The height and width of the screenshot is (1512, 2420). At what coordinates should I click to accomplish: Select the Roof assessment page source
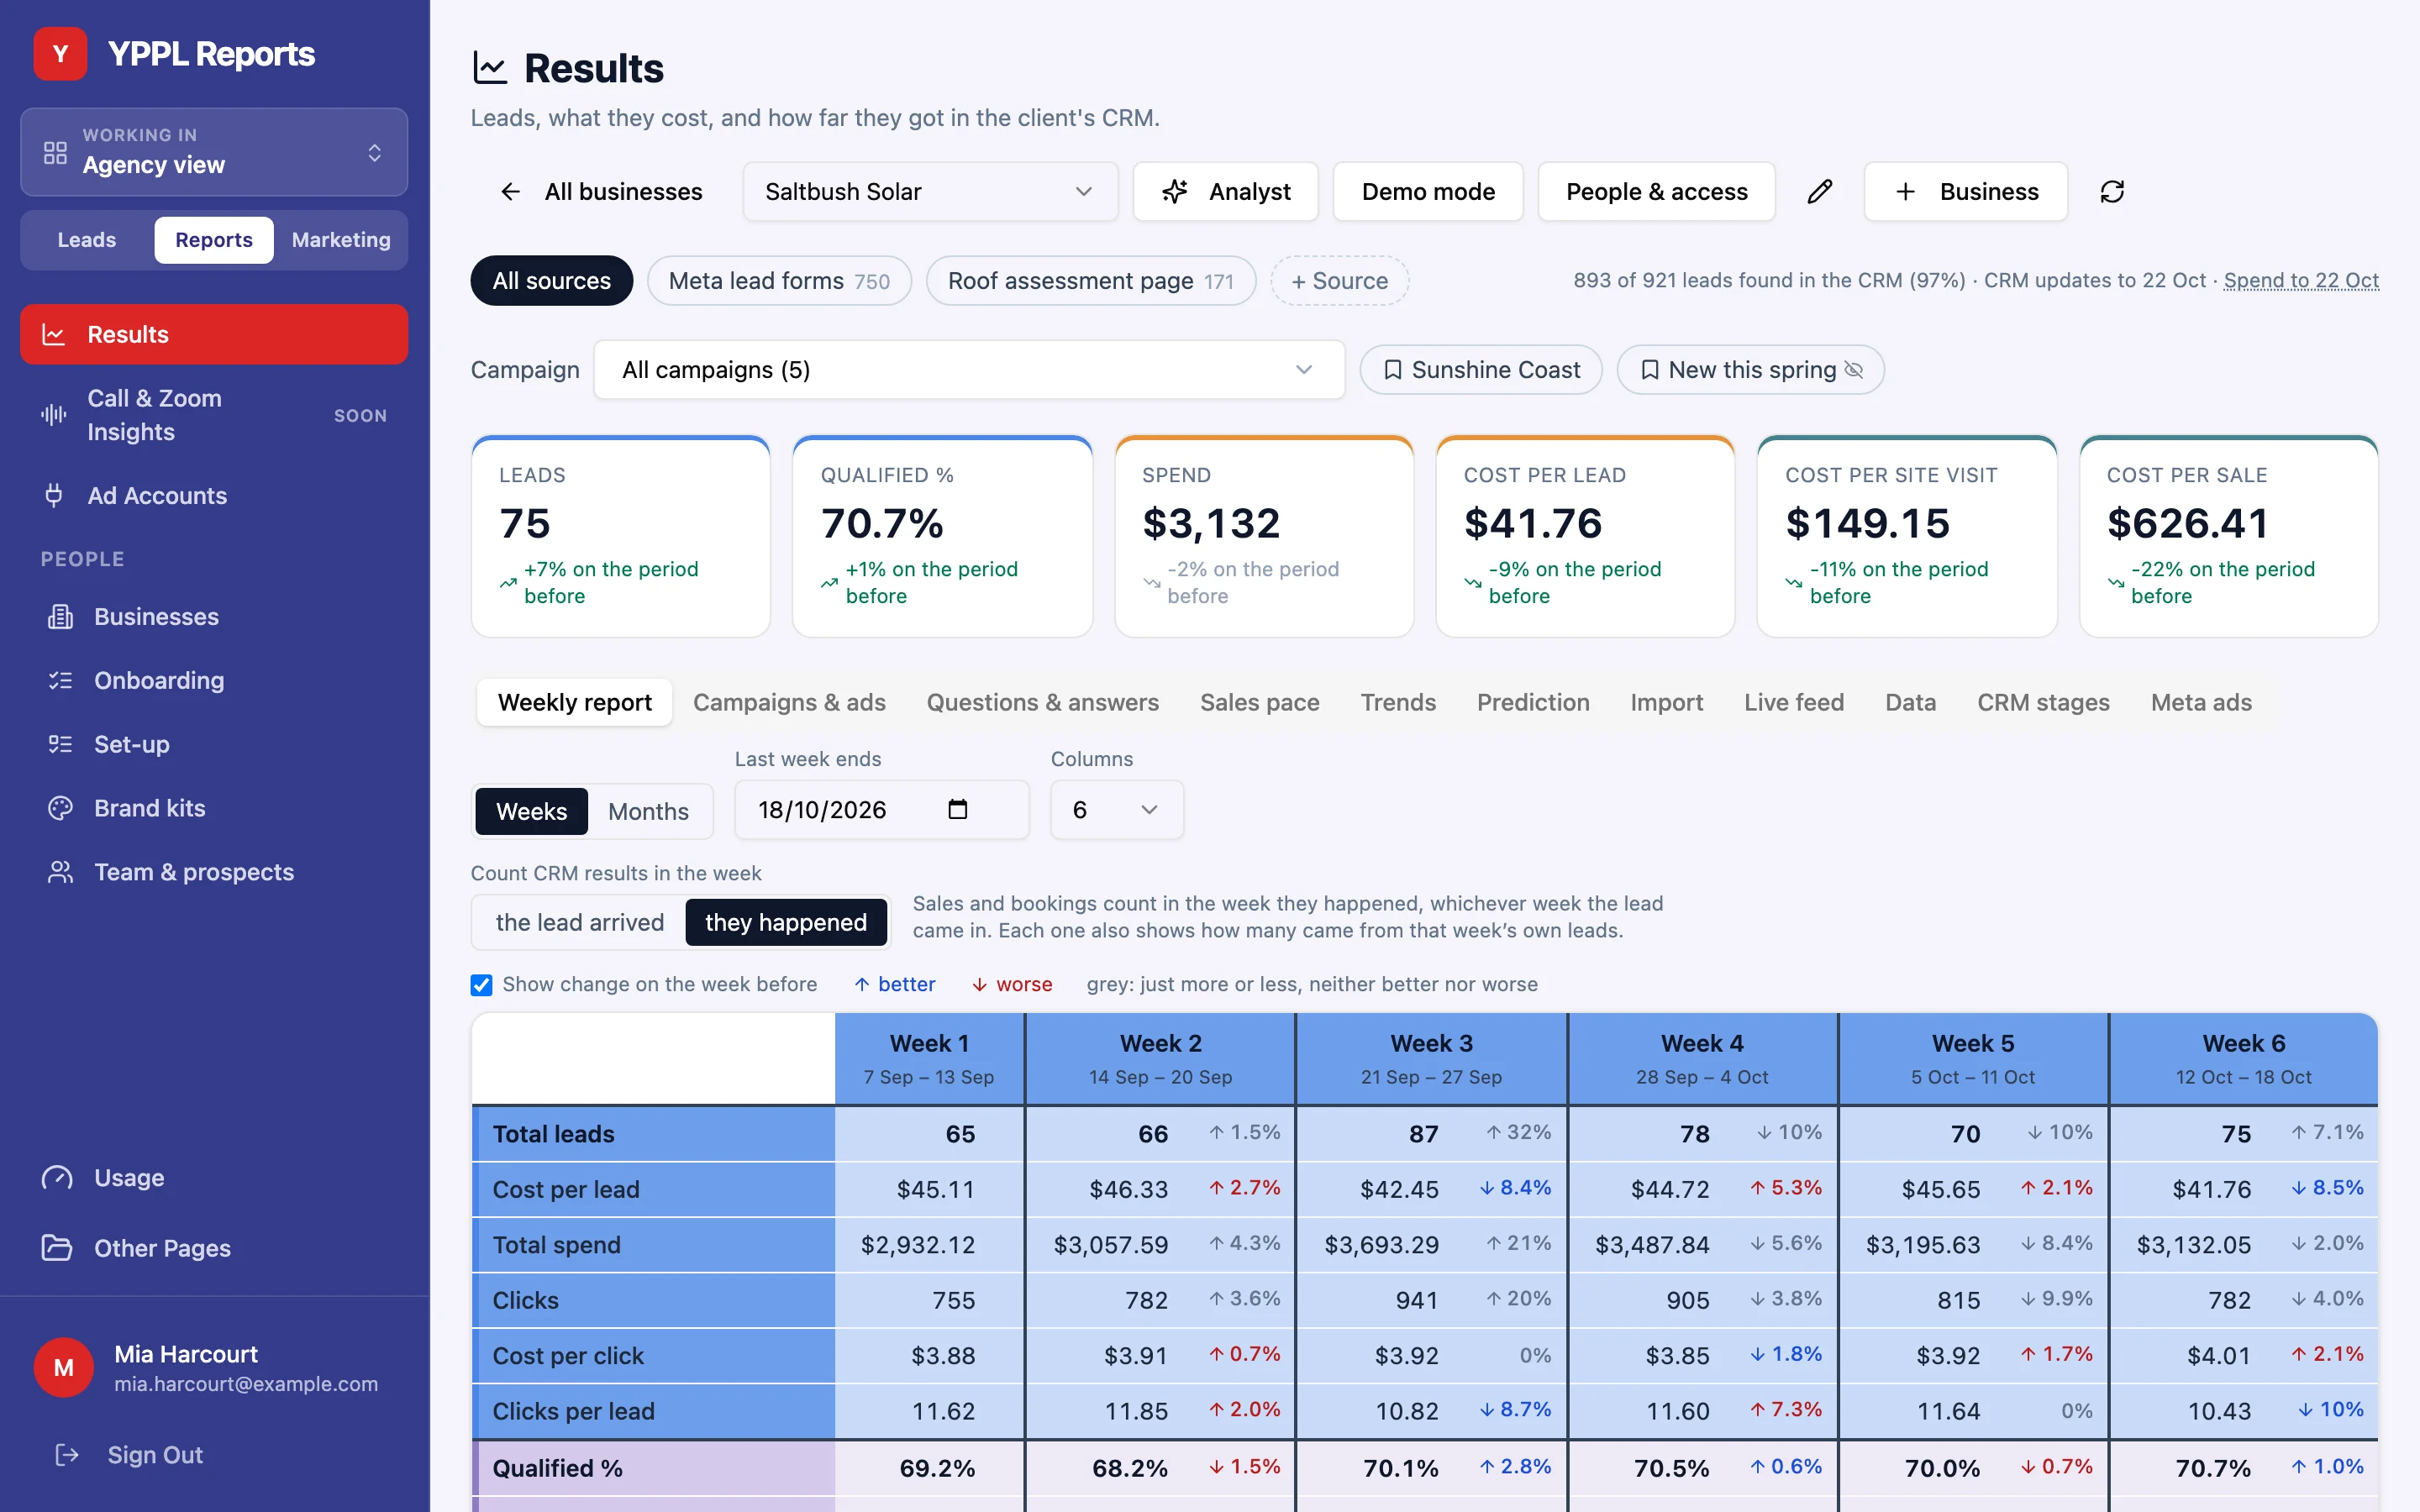[1090, 281]
